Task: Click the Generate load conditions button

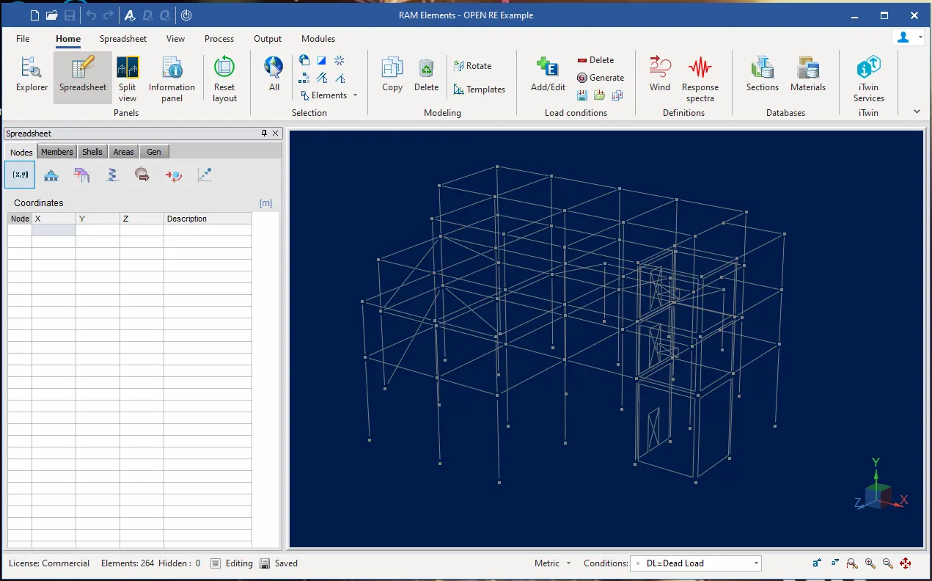Action: click(601, 78)
